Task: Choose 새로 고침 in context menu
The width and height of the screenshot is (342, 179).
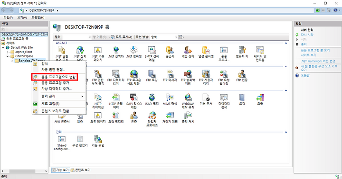Action: point(59,104)
